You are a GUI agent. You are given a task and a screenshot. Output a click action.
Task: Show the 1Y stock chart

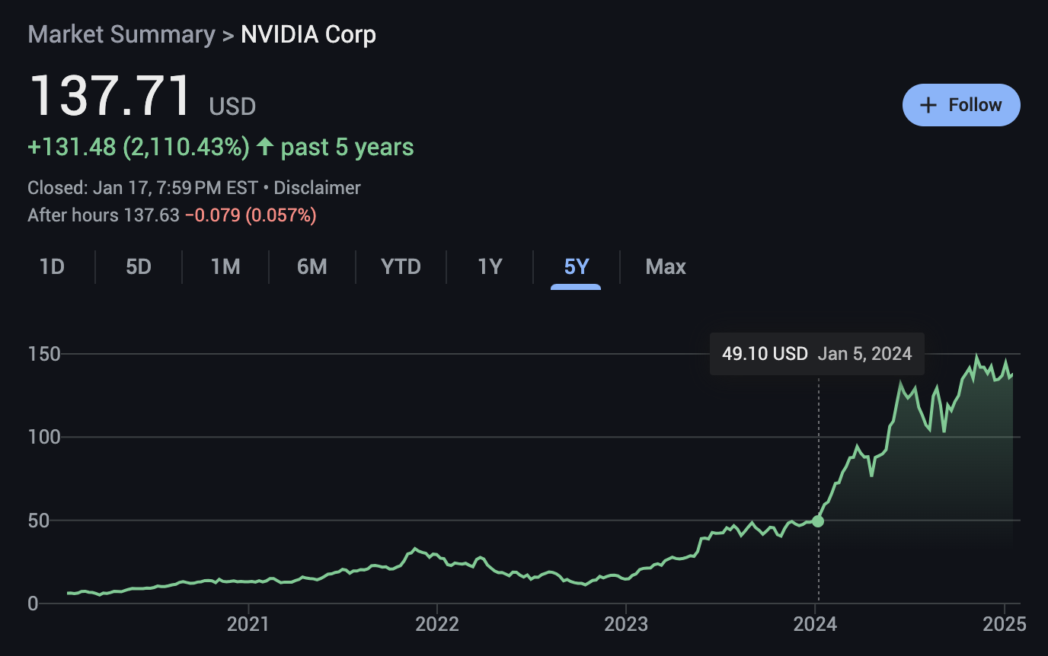(x=490, y=266)
